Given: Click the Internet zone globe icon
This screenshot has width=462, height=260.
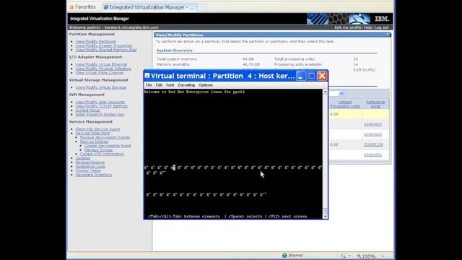Looking at the screenshot, I should pyautogui.click(x=284, y=255).
